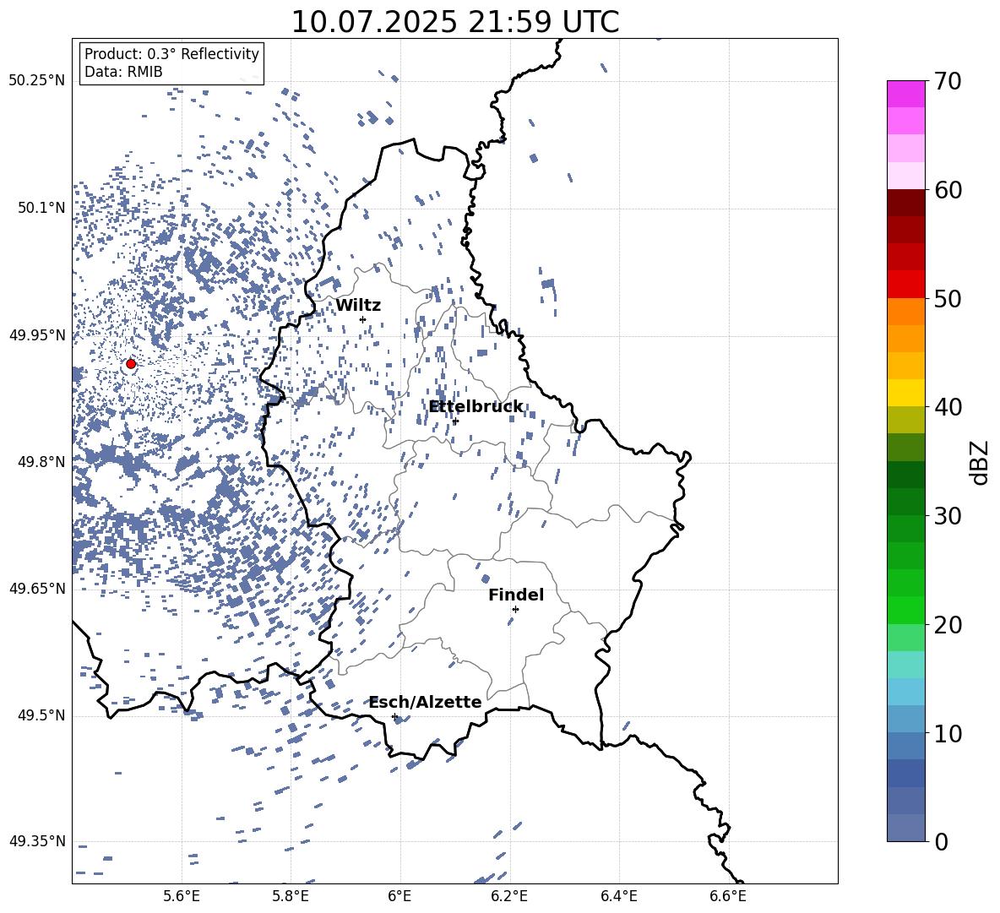Click the 49.5°N latitude label
This screenshot has width=1000, height=913.
pos(41,715)
